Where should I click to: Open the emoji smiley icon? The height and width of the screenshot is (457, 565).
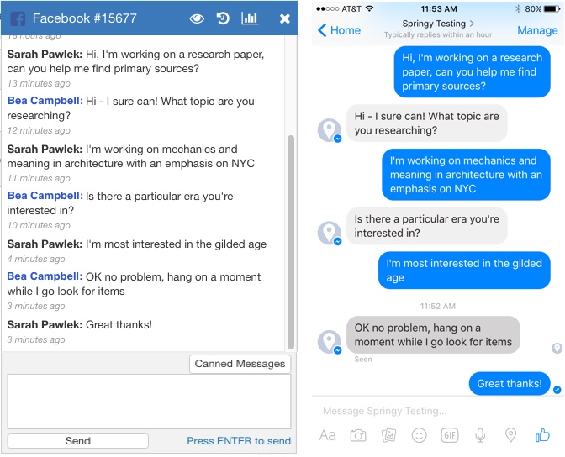click(419, 435)
